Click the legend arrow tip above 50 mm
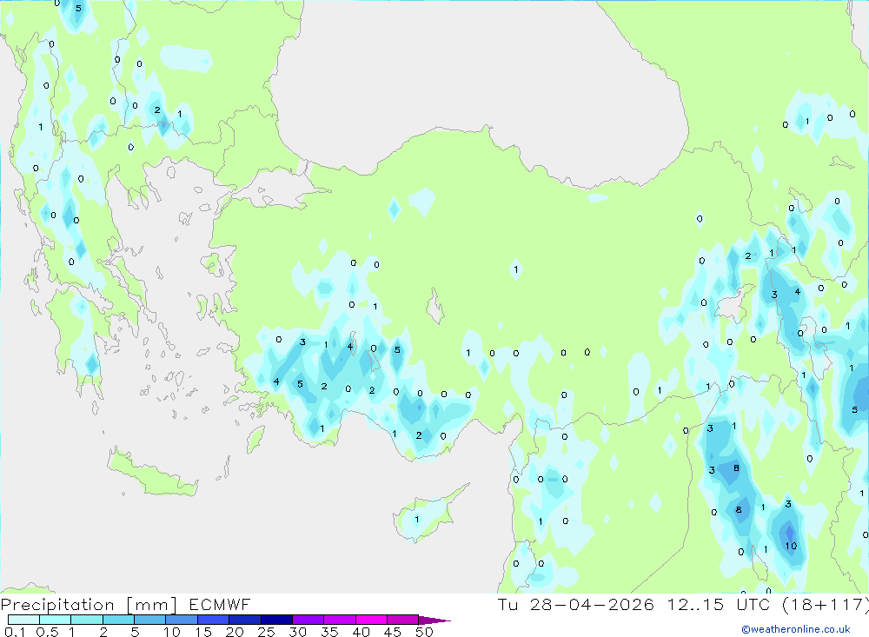 coord(434,620)
